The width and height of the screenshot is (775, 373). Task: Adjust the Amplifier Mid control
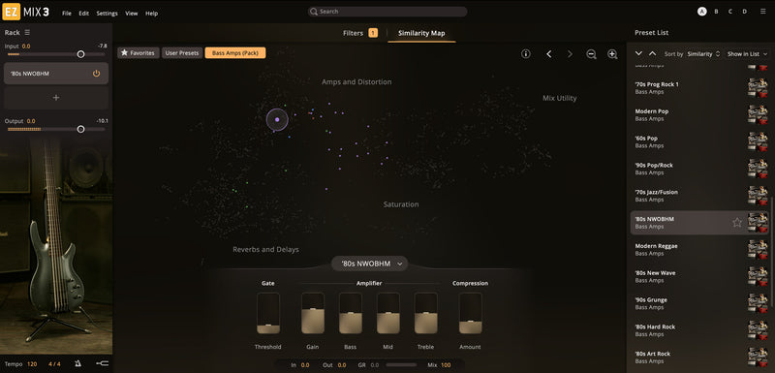(x=388, y=313)
